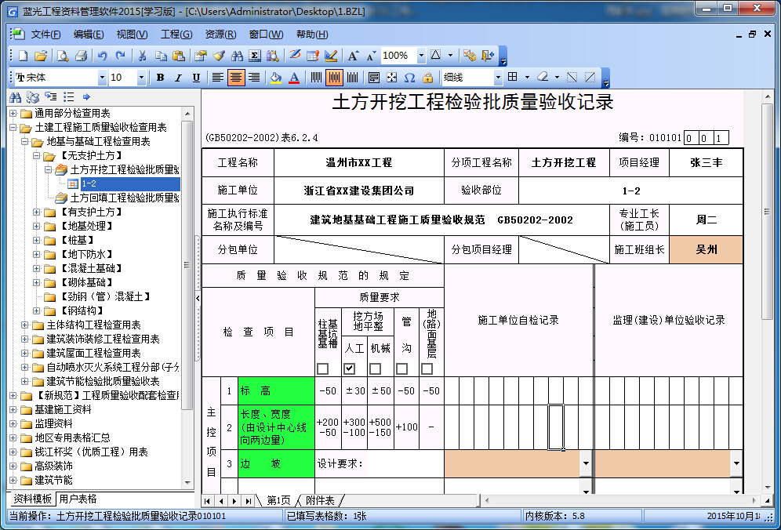The image size is (781, 530).
Task: Open the zoom 100% dropdown
Action: [x=421, y=56]
